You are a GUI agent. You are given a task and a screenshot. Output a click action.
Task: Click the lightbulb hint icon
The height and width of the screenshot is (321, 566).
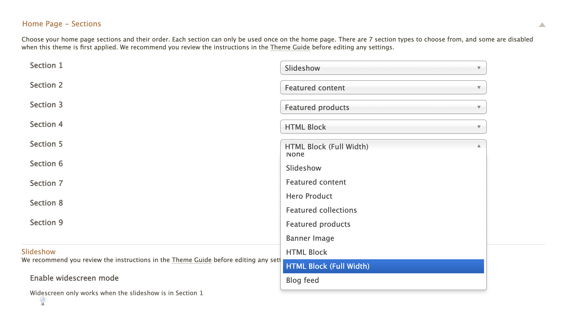43,301
